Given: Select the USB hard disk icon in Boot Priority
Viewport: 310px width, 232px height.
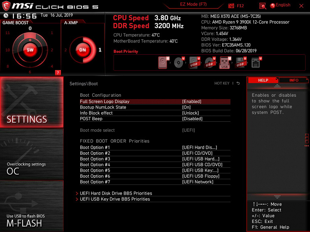Looking at the screenshot, I should coord(194,63).
